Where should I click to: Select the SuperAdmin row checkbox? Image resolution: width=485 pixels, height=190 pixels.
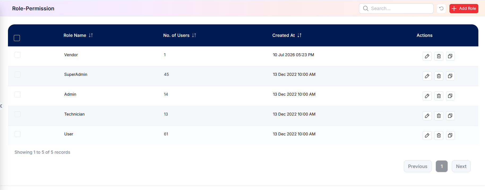coord(18,74)
